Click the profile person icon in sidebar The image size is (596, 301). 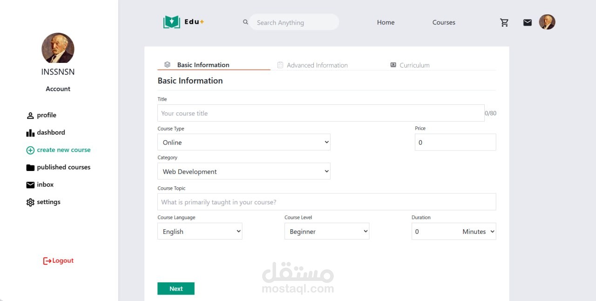click(30, 116)
